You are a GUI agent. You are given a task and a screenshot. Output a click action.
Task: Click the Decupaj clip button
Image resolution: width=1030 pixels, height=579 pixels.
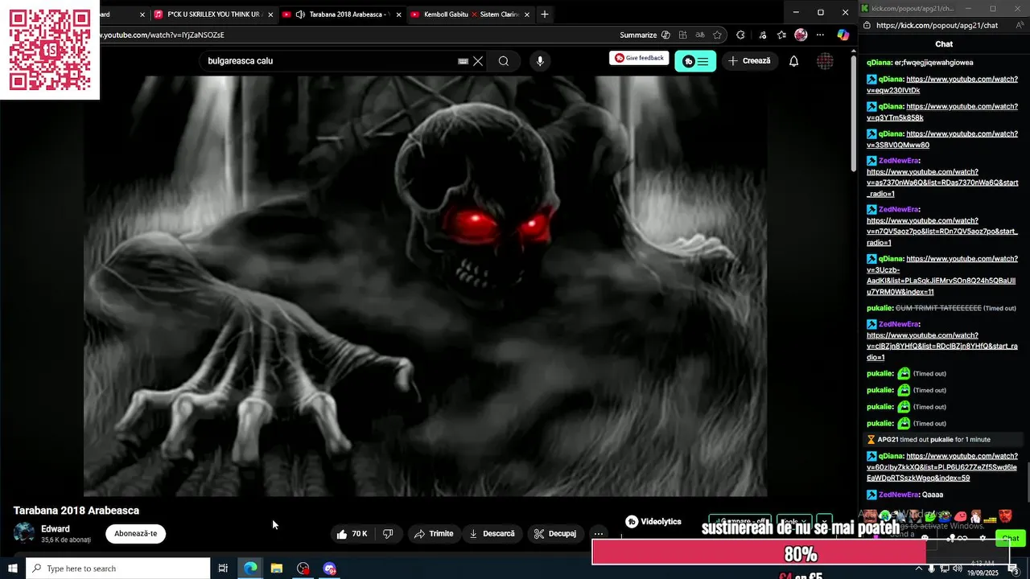pos(555,534)
